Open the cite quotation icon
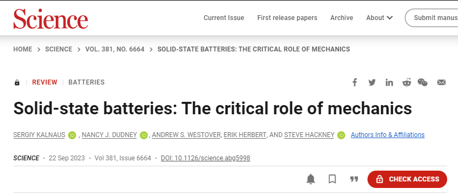This screenshot has width=458, height=195. pyautogui.click(x=354, y=179)
